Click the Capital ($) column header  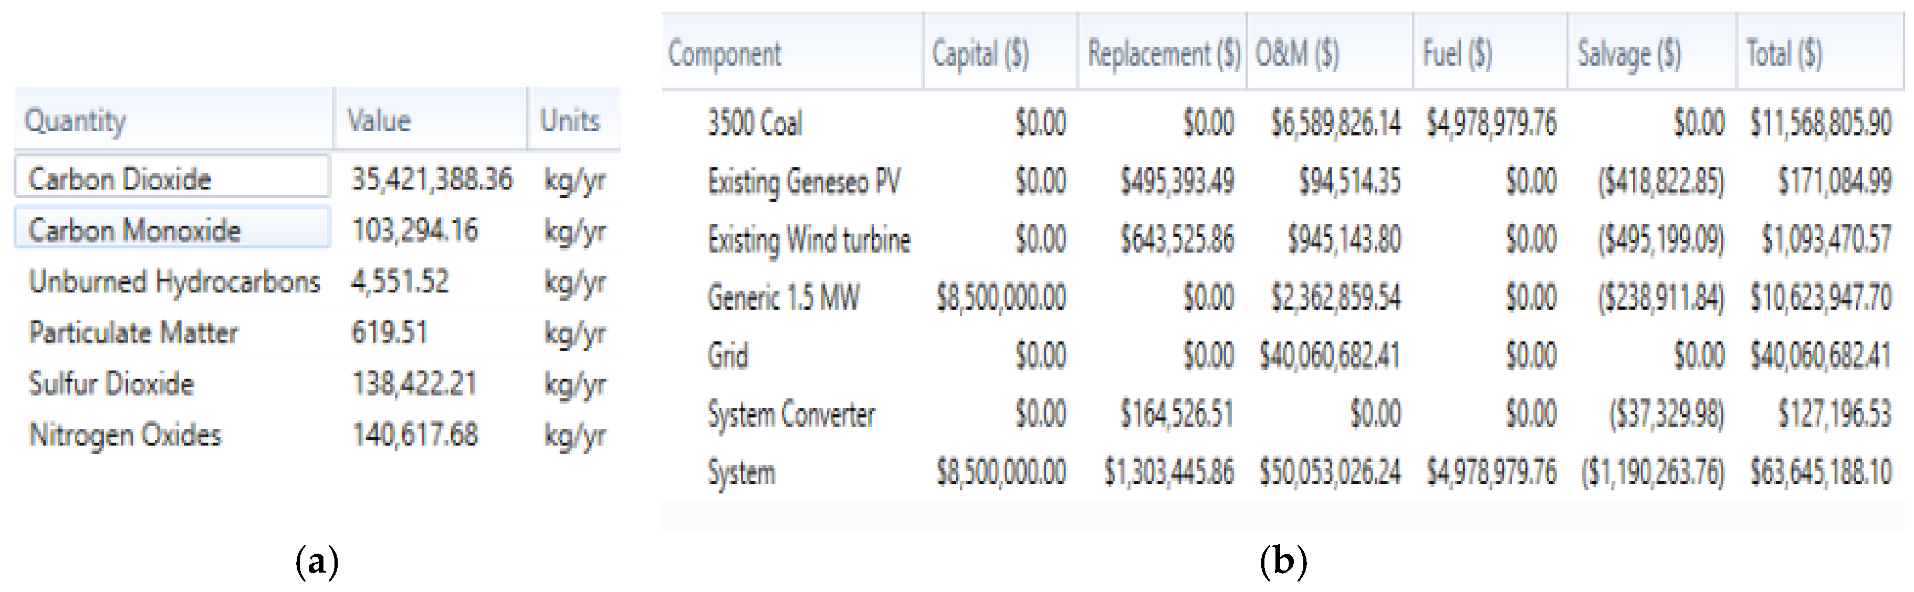[980, 54]
